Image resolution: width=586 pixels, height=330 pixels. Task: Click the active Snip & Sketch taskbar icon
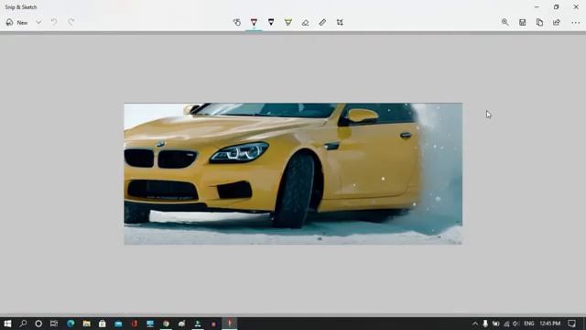230,324
